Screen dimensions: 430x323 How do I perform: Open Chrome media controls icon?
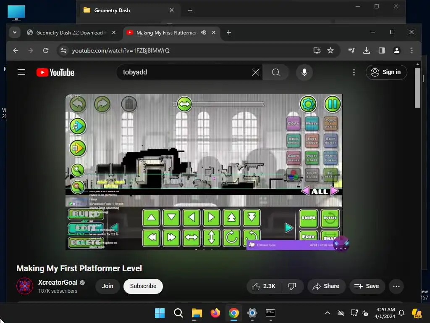(x=351, y=50)
